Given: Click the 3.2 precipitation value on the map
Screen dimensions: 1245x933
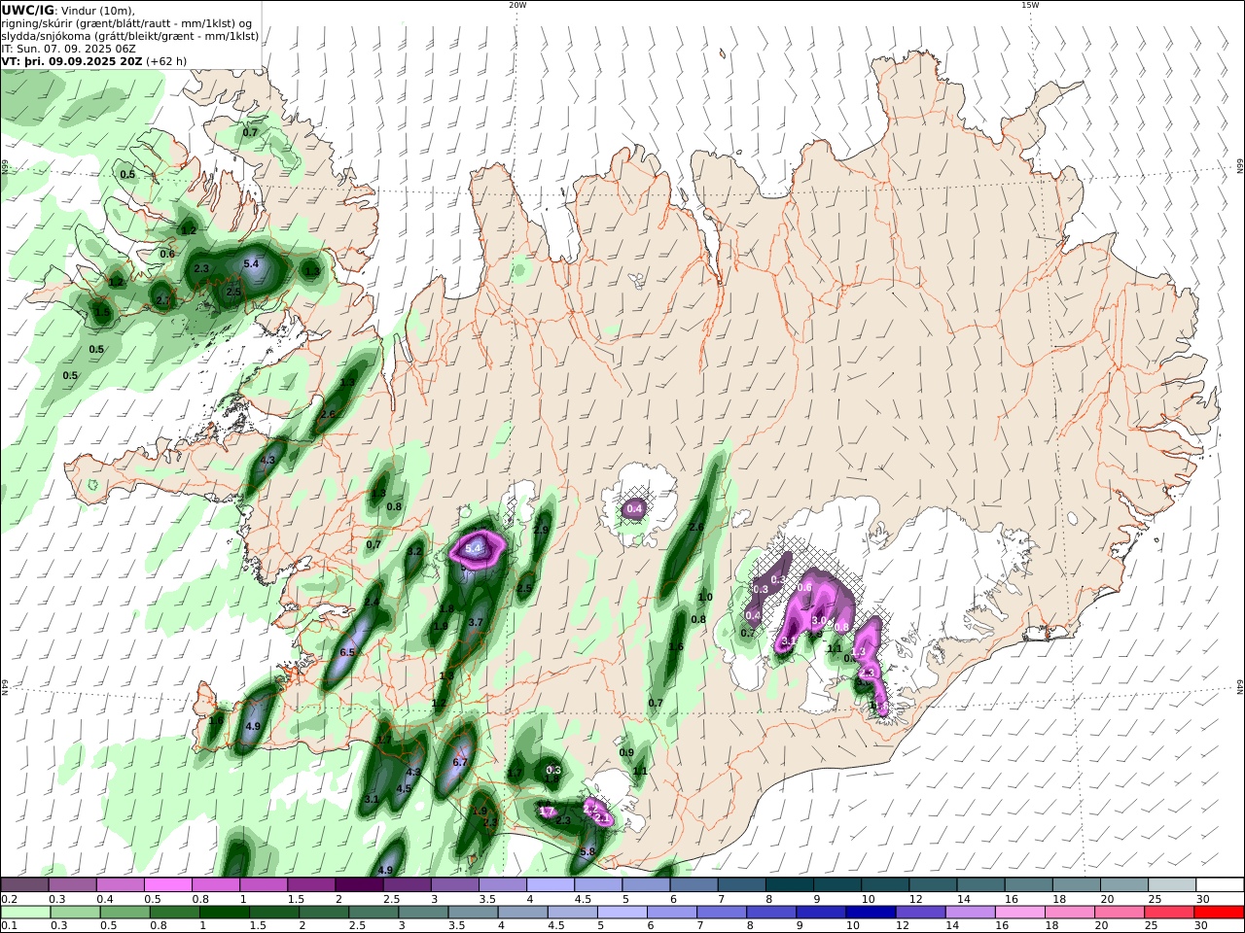Looking at the screenshot, I should [x=414, y=551].
